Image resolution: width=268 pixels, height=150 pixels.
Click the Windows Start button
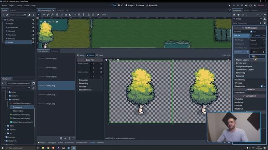(3, 148)
